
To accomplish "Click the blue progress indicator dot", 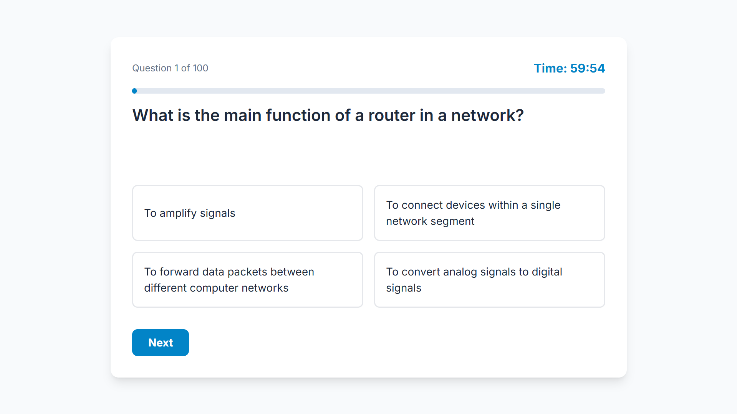I will tap(134, 91).
